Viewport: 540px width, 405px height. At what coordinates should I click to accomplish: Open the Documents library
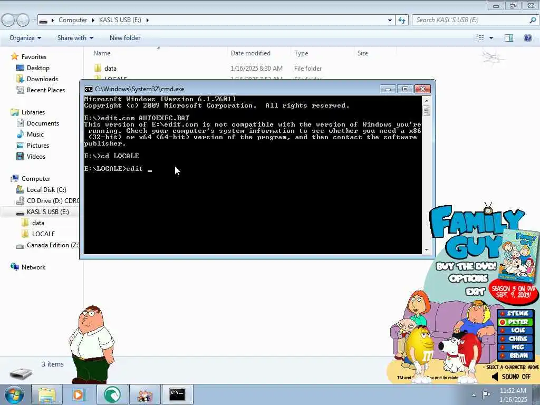[x=43, y=123]
